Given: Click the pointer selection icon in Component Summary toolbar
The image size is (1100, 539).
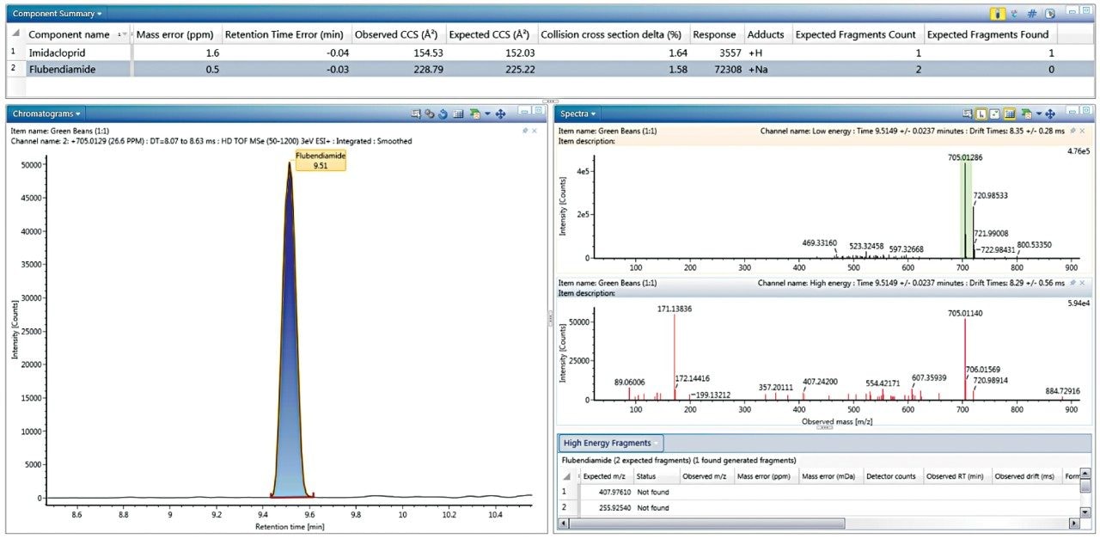Looking at the screenshot, I should tap(1050, 14).
